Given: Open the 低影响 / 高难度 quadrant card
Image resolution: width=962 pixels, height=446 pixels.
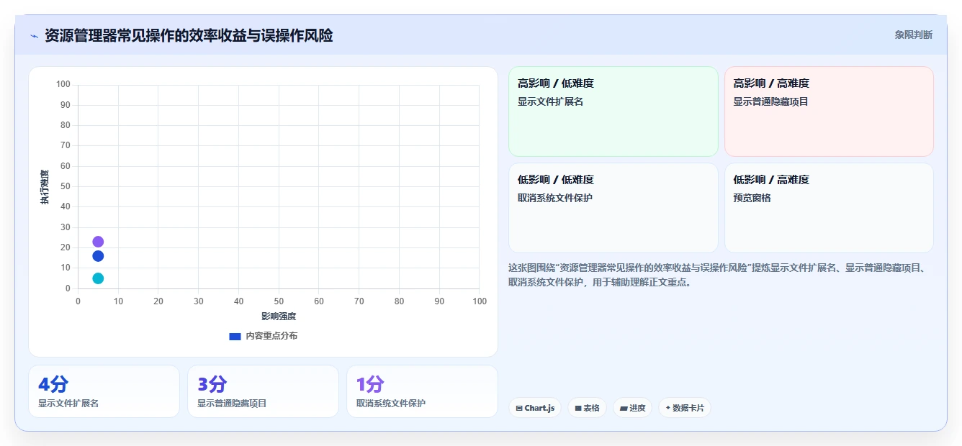Looking at the screenshot, I should [x=829, y=208].
